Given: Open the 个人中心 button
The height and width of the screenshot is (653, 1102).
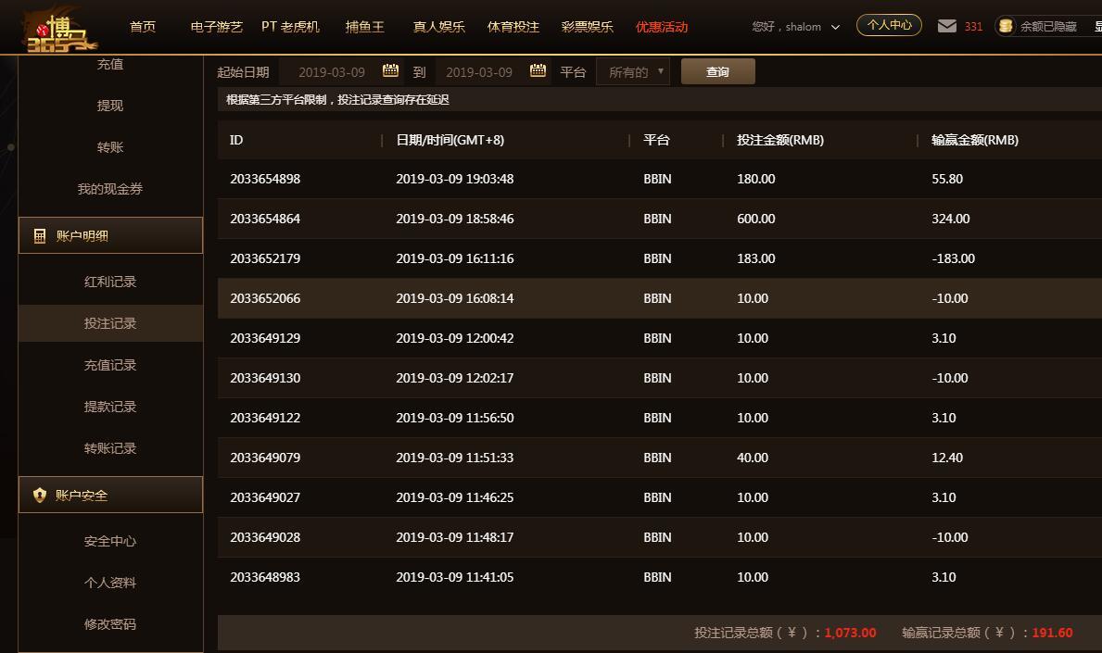Looking at the screenshot, I should [x=889, y=25].
